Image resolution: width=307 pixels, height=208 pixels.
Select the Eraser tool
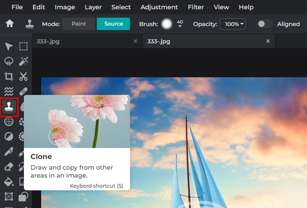click(x=9, y=167)
